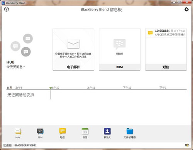Open the SMS from 10 65888
193x150 pixels.
click(x=166, y=33)
